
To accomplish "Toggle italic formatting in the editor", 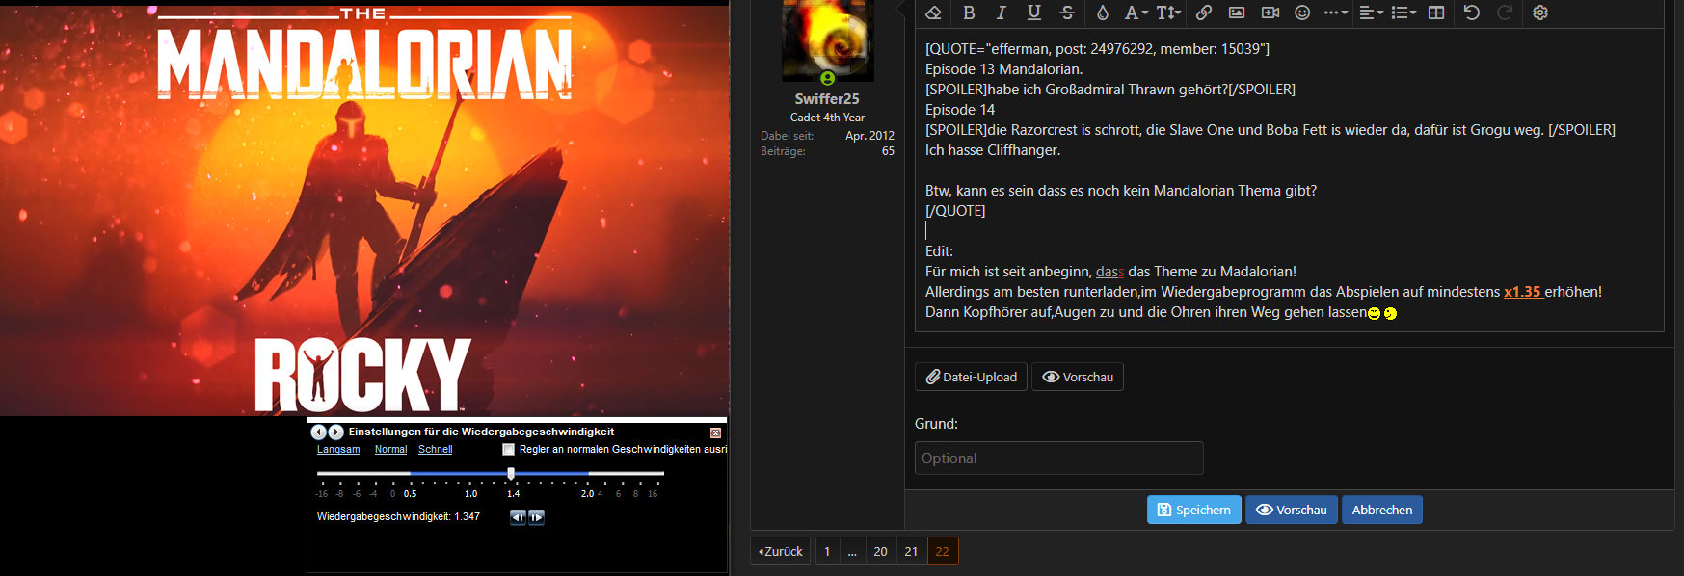I will point(1001,13).
